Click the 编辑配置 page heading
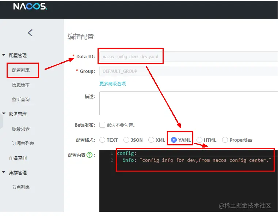Viewport: 278px width, 216px height. coord(81,36)
